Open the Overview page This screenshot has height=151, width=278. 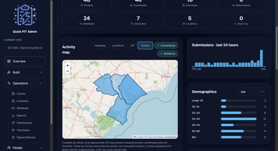click(x=25, y=61)
